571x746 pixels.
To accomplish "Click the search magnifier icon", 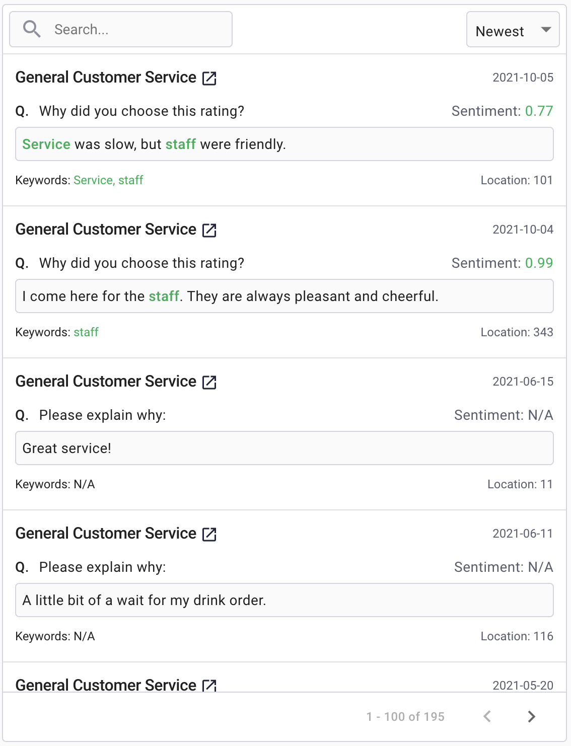I will click(32, 29).
